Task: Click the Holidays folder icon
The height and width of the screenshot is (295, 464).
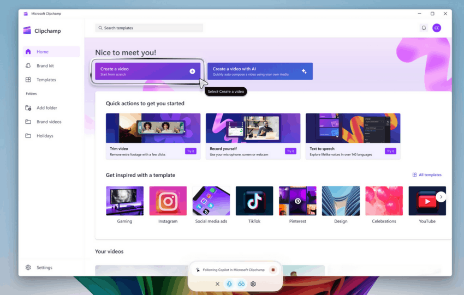Action: point(28,136)
